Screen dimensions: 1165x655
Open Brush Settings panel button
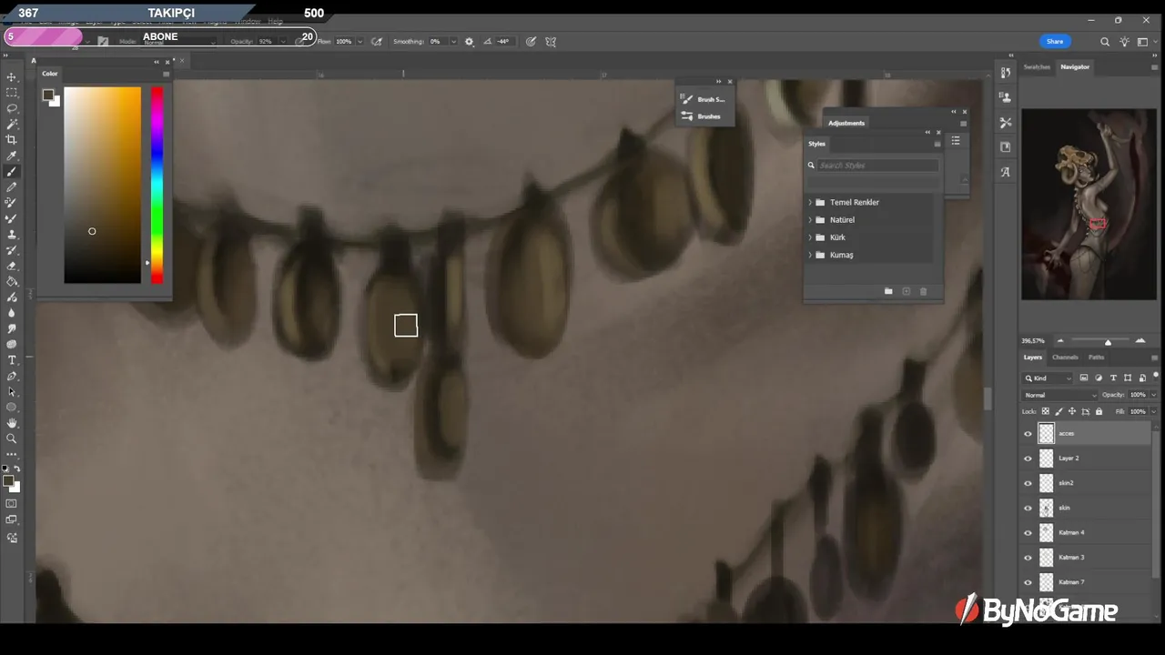[703, 99]
